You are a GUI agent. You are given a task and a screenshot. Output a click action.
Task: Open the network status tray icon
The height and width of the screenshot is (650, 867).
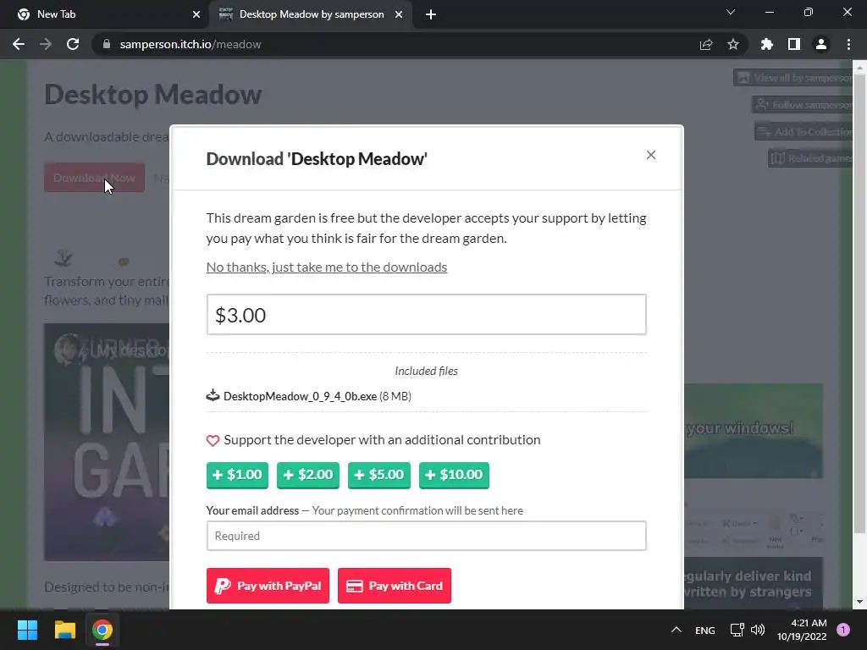737,630
